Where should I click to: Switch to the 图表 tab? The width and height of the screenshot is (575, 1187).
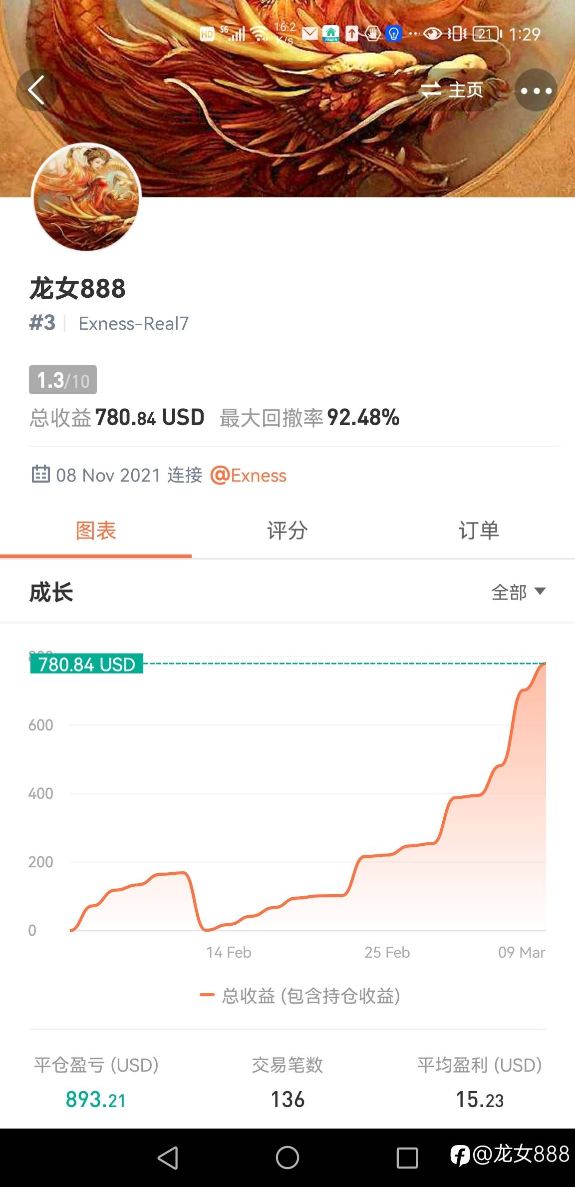pos(96,531)
